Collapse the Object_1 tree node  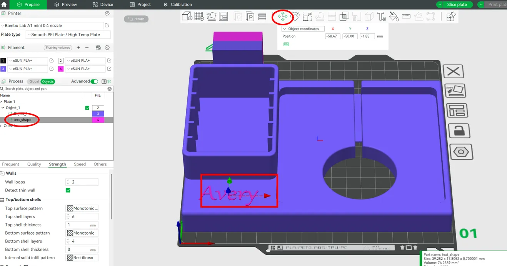pos(3,108)
